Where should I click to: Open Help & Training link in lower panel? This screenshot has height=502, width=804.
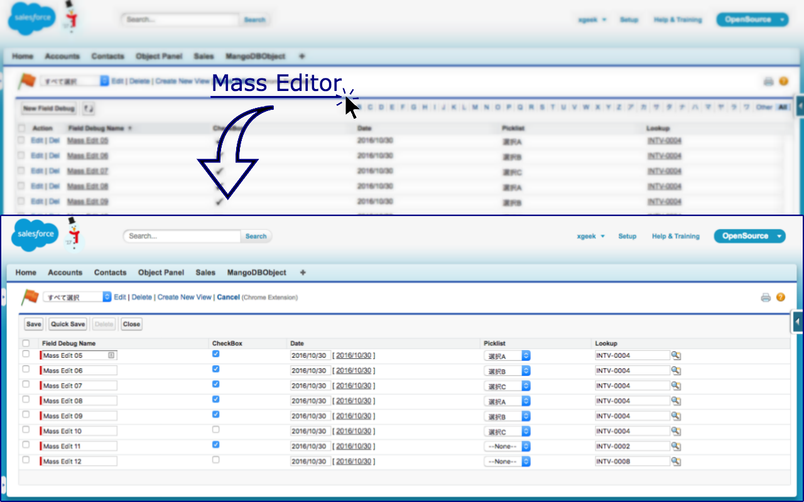coord(675,237)
